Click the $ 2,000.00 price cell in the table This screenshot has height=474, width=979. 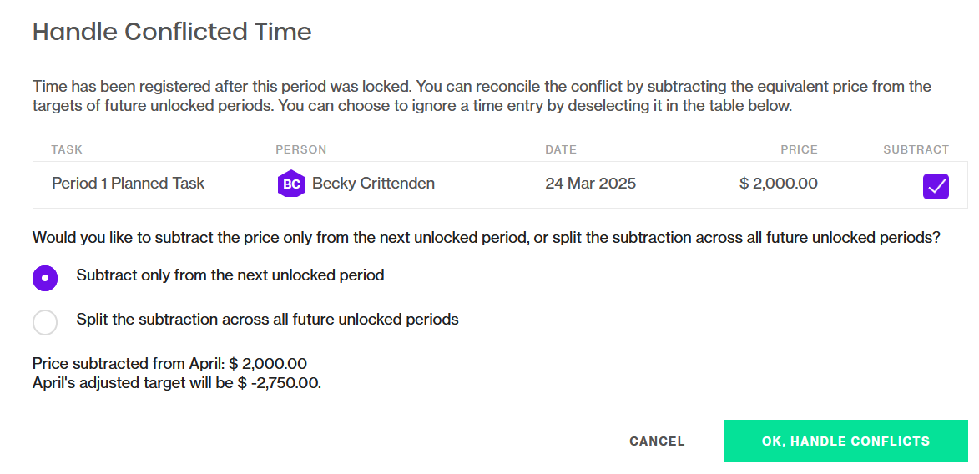(x=779, y=184)
